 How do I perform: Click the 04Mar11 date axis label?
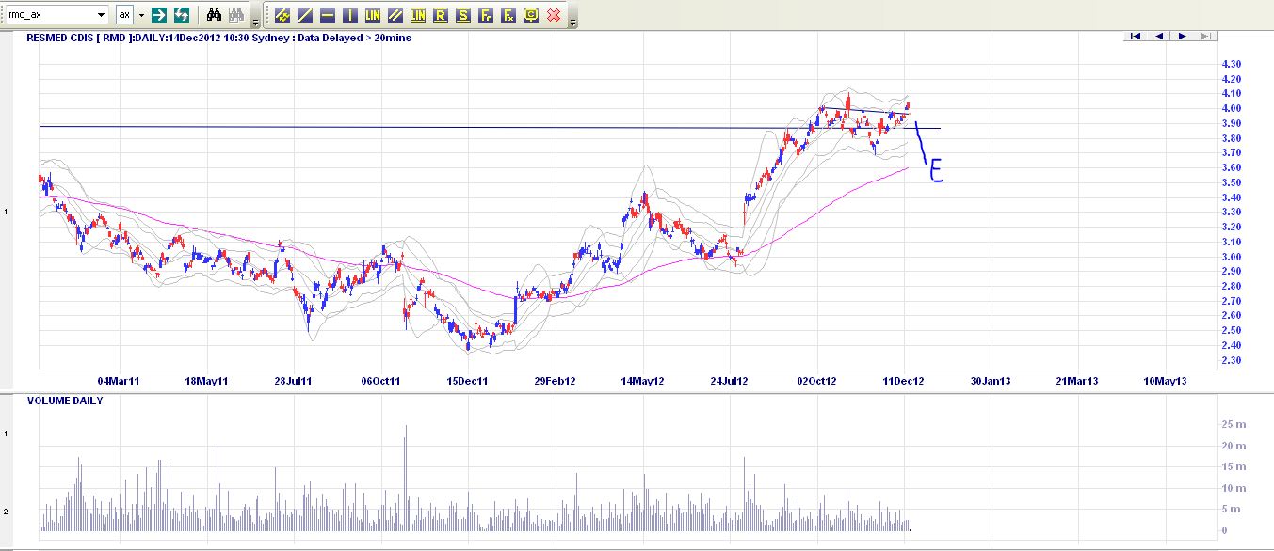pos(119,381)
